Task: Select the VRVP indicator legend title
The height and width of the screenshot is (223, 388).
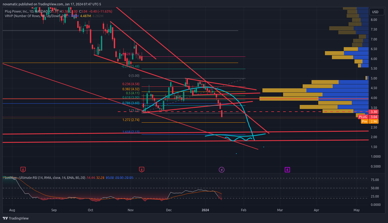Action: (35, 16)
